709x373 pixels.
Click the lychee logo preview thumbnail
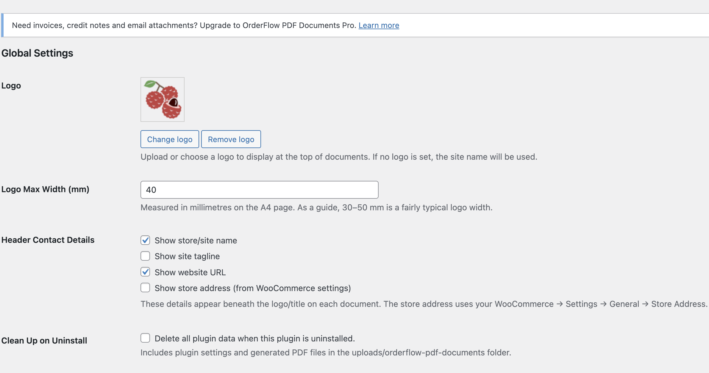click(x=163, y=100)
